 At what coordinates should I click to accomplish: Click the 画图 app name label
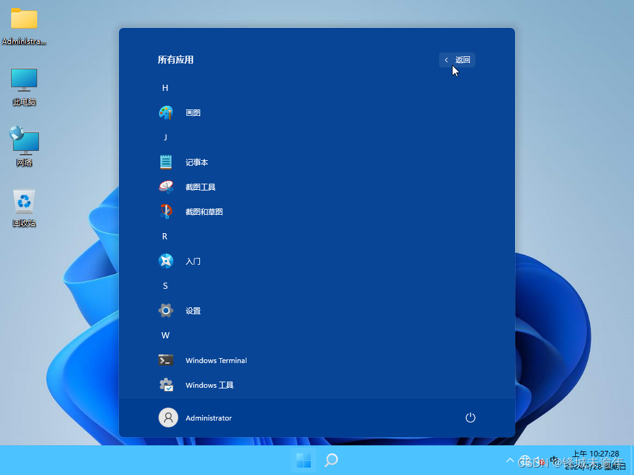point(193,113)
